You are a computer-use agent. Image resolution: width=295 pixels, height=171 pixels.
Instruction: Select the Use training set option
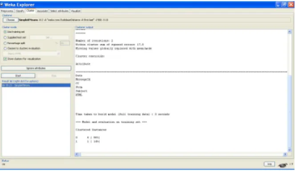(14, 32)
